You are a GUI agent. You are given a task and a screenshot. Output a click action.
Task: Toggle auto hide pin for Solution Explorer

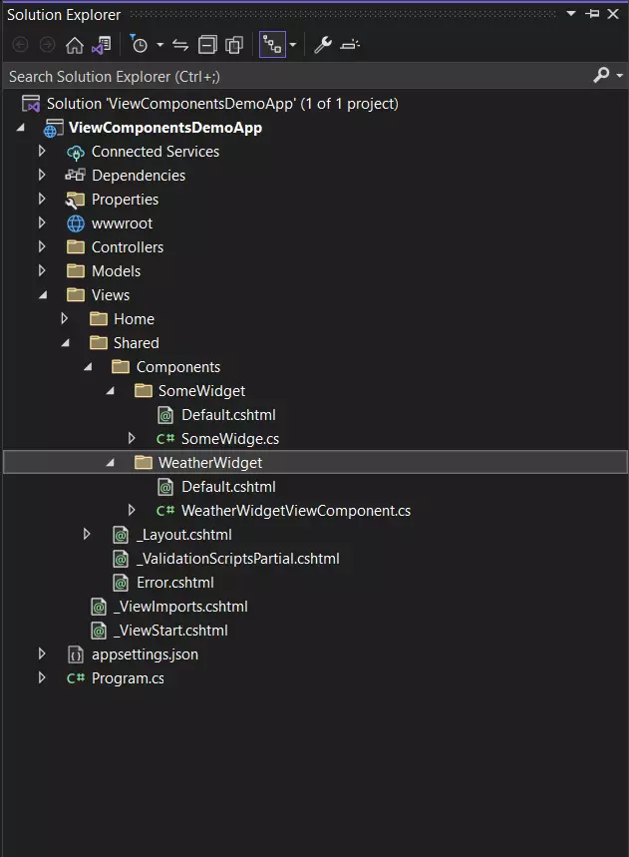point(592,14)
